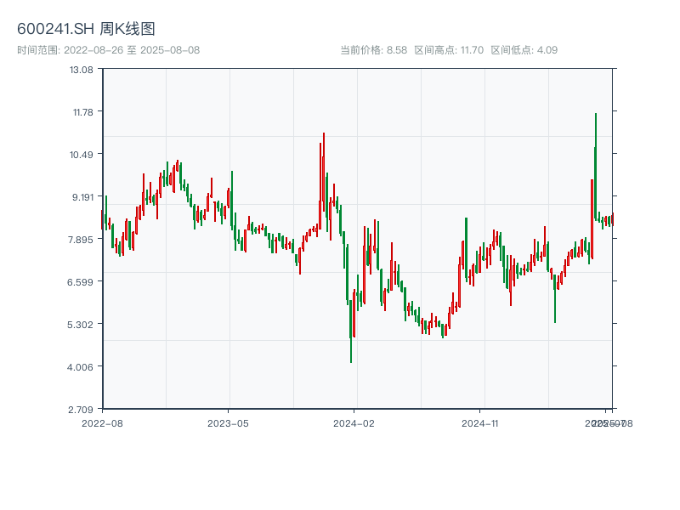Select the 2.709 y-axis tick label
680x510 pixels.
82,409
